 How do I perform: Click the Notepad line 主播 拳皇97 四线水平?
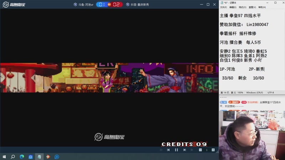click(240, 16)
